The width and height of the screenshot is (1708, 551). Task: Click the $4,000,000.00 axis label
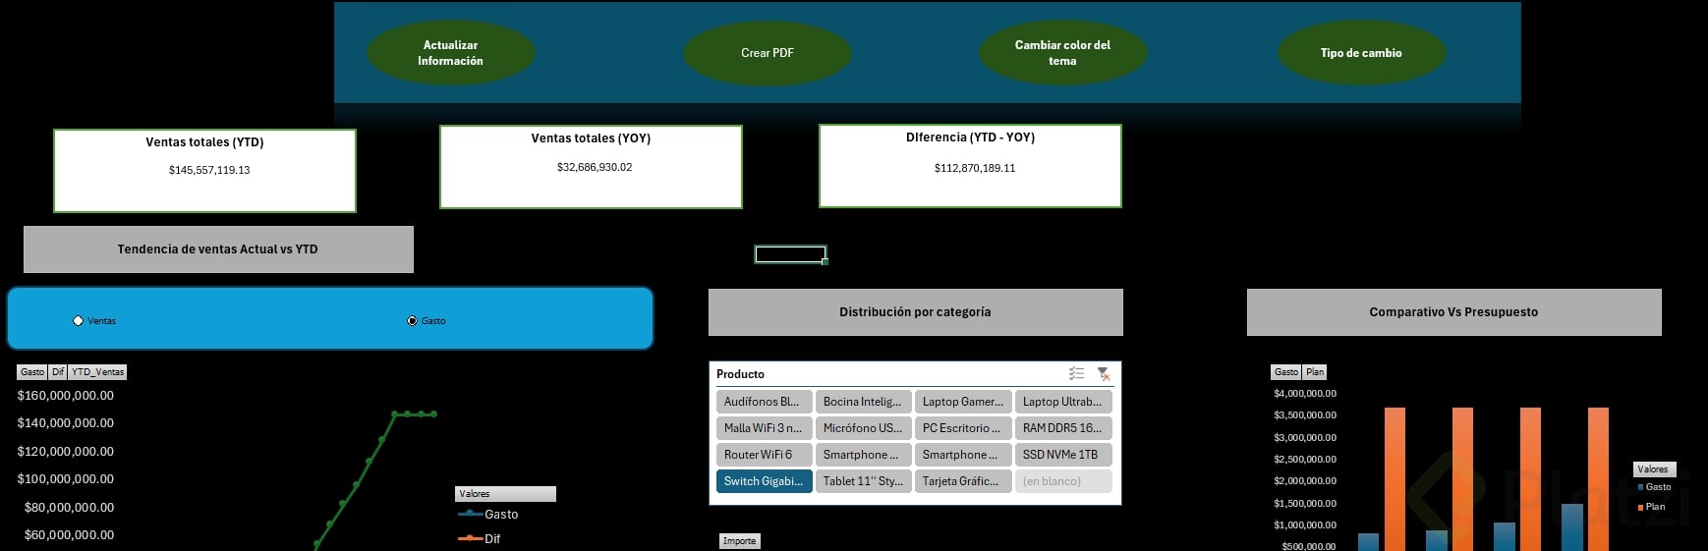[x=1305, y=394]
